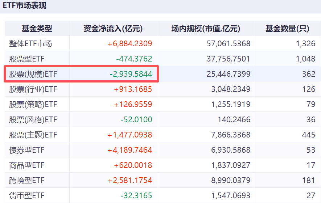The height and width of the screenshot is (203, 321).
Task: Select the 债券型ETF row label
Action: tap(27, 150)
